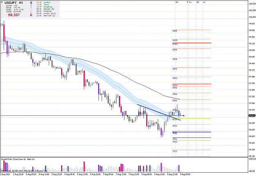The width and height of the screenshot is (256, 176).
Task: Click the New York session clock label
Action: coord(49,16)
